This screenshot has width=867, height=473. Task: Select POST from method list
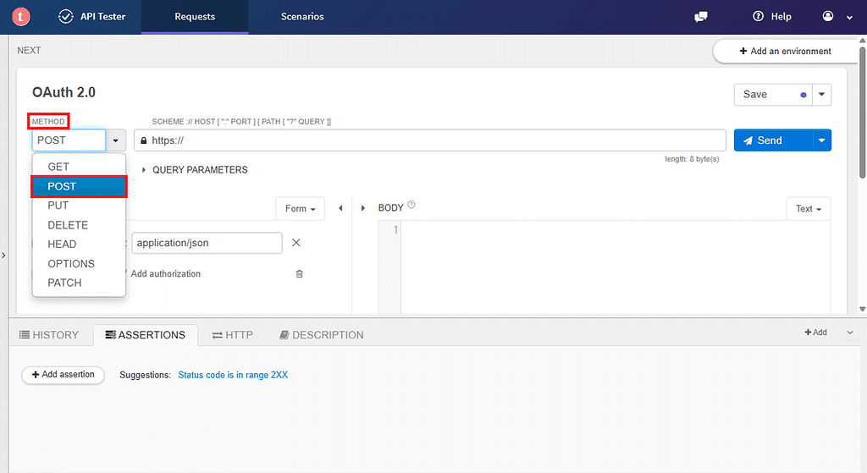tap(79, 186)
